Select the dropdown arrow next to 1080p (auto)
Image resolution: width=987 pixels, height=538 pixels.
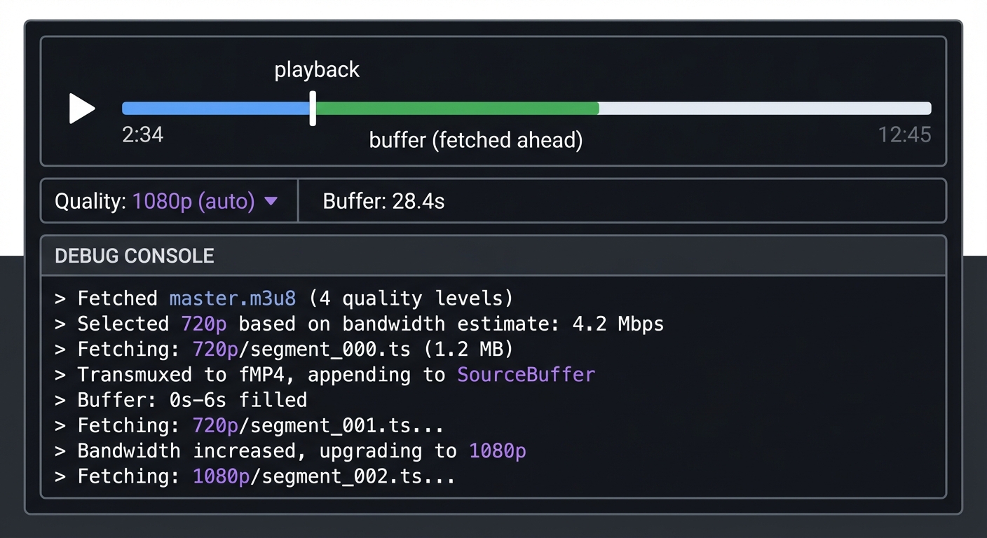pos(271,201)
